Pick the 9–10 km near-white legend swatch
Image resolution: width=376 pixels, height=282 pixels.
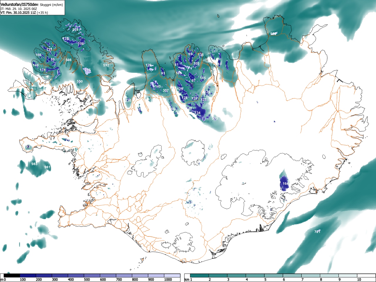[348, 276]
